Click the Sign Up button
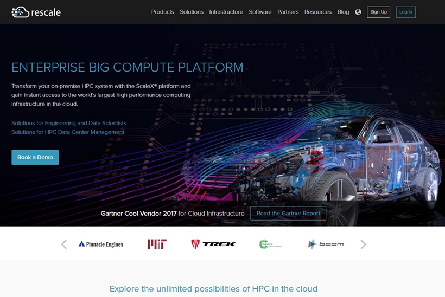The image size is (445, 297). pos(378,12)
